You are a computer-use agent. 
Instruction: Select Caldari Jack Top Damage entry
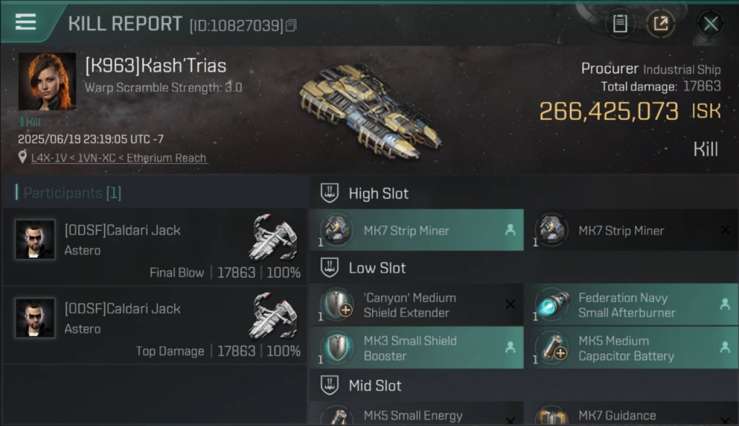[155, 325]
